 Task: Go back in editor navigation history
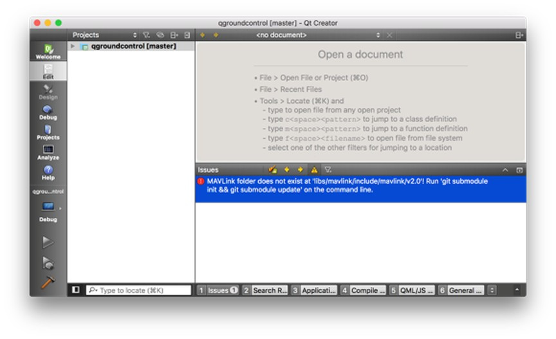pos(203,35)
